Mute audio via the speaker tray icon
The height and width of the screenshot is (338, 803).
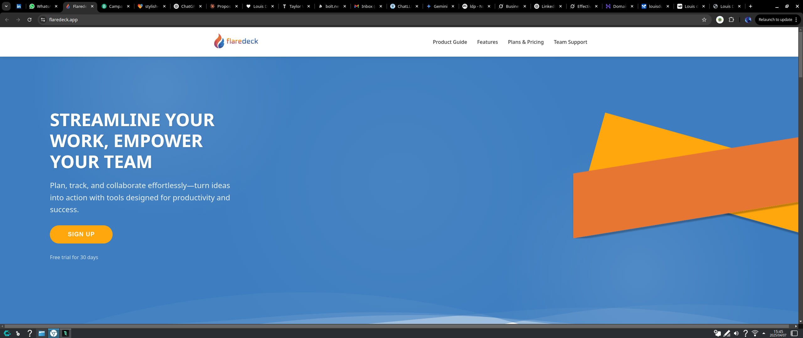point(737,333)
